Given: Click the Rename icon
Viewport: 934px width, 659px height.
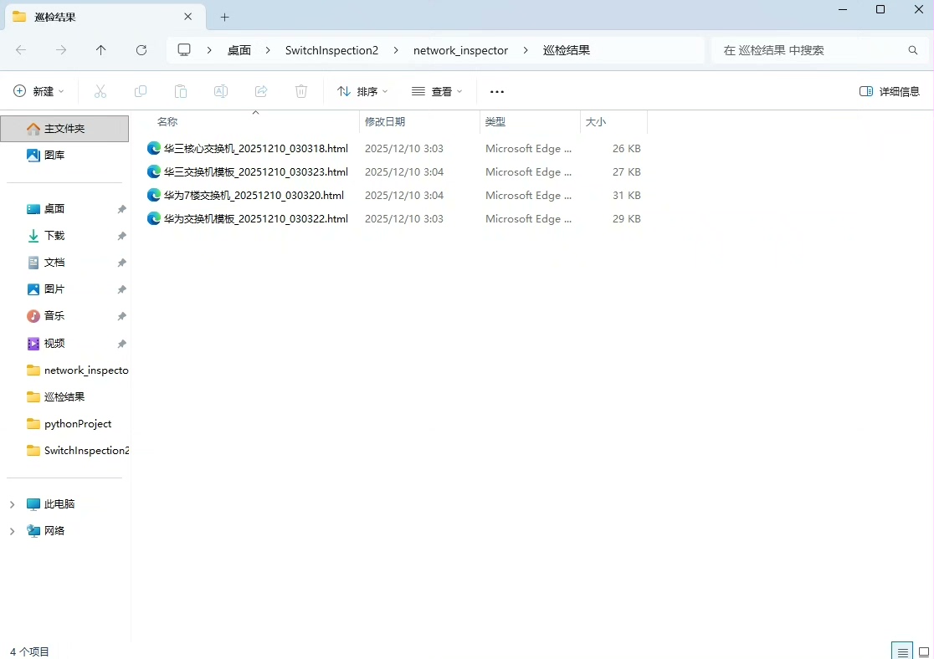Looking at the screenshot, I should [221, 91].
